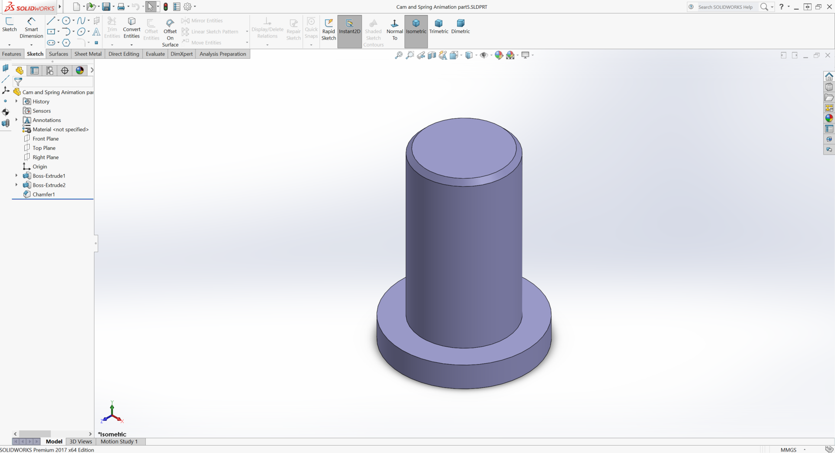Expand the Boss-Extrude1 feature node
Viewport: 835px width, 453px height.
[x=17, y=176]
